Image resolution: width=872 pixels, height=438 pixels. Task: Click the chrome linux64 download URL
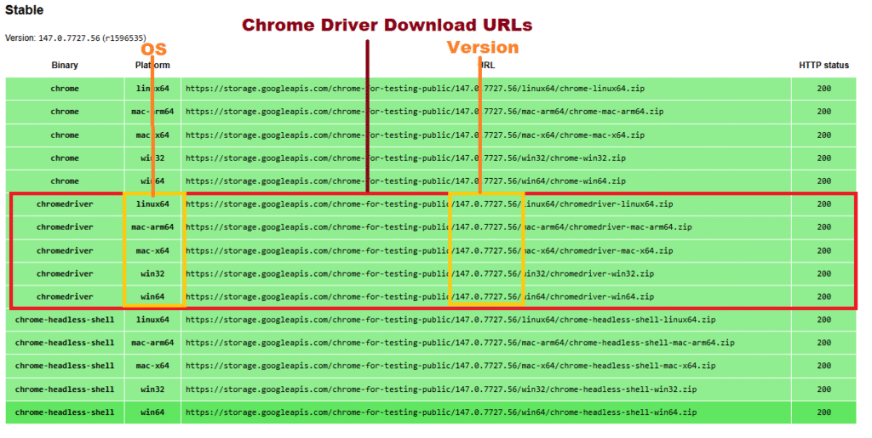point(415,89)
